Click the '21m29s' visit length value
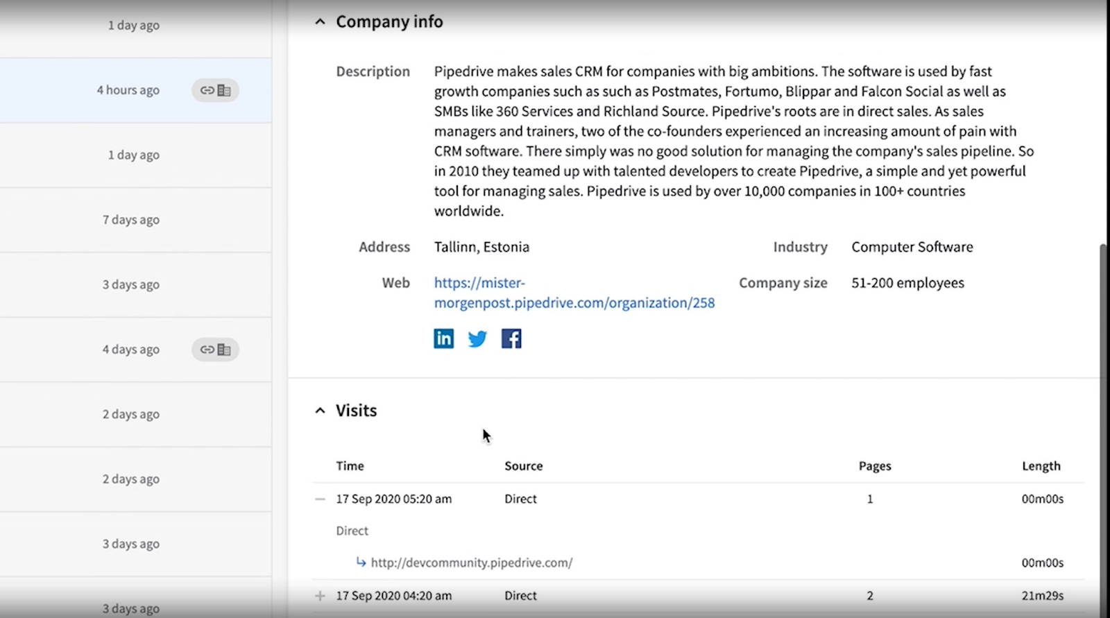This screenshot has height=618, width=1110. click(x=1042, y=596)
